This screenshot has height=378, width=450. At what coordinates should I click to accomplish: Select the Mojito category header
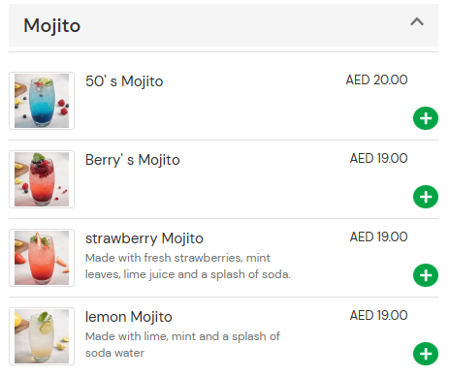(x=223, y=25)
